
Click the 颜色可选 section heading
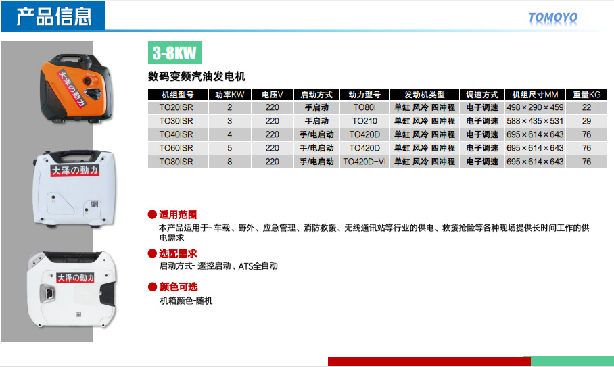[178, 287]
